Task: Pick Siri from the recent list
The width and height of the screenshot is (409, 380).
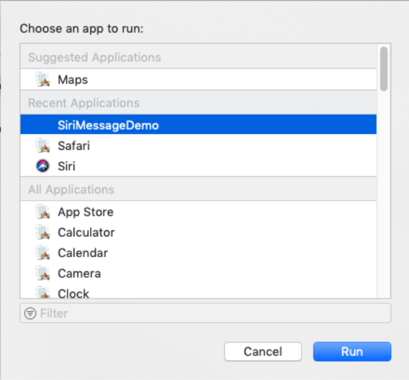Action: pyautogui.click(x=198, y=166)
